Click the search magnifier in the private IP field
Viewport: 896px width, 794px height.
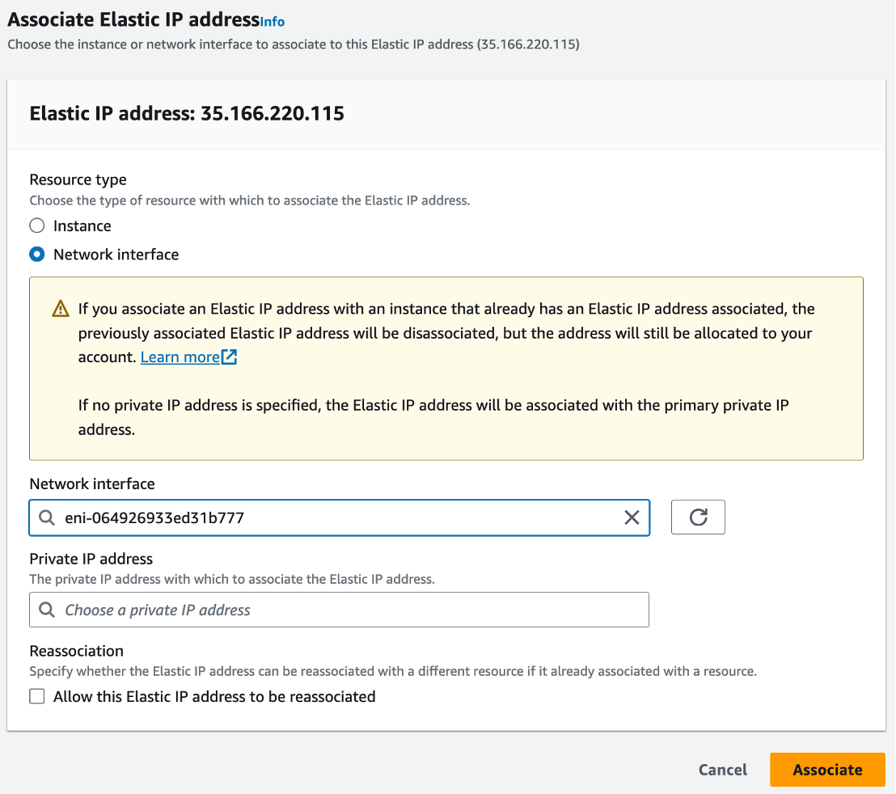(47, 610)
